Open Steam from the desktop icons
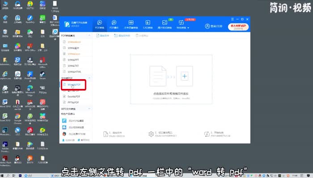Image resolution: width=313 pixels, height=178 pixels. pyautogui.click(x=43, y=75)
